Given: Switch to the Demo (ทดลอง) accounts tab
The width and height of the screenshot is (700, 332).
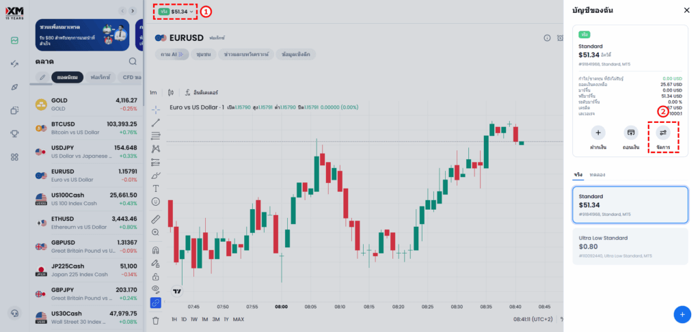Looking at the screenshot, I should coord(597,175).
